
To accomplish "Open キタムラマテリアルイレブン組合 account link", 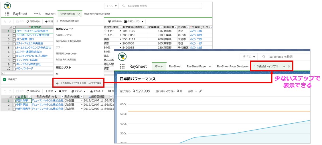I will (x=32, y=56).
